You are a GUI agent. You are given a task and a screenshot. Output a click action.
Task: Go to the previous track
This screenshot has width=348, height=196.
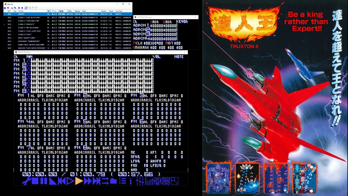(x=62, y=181)
